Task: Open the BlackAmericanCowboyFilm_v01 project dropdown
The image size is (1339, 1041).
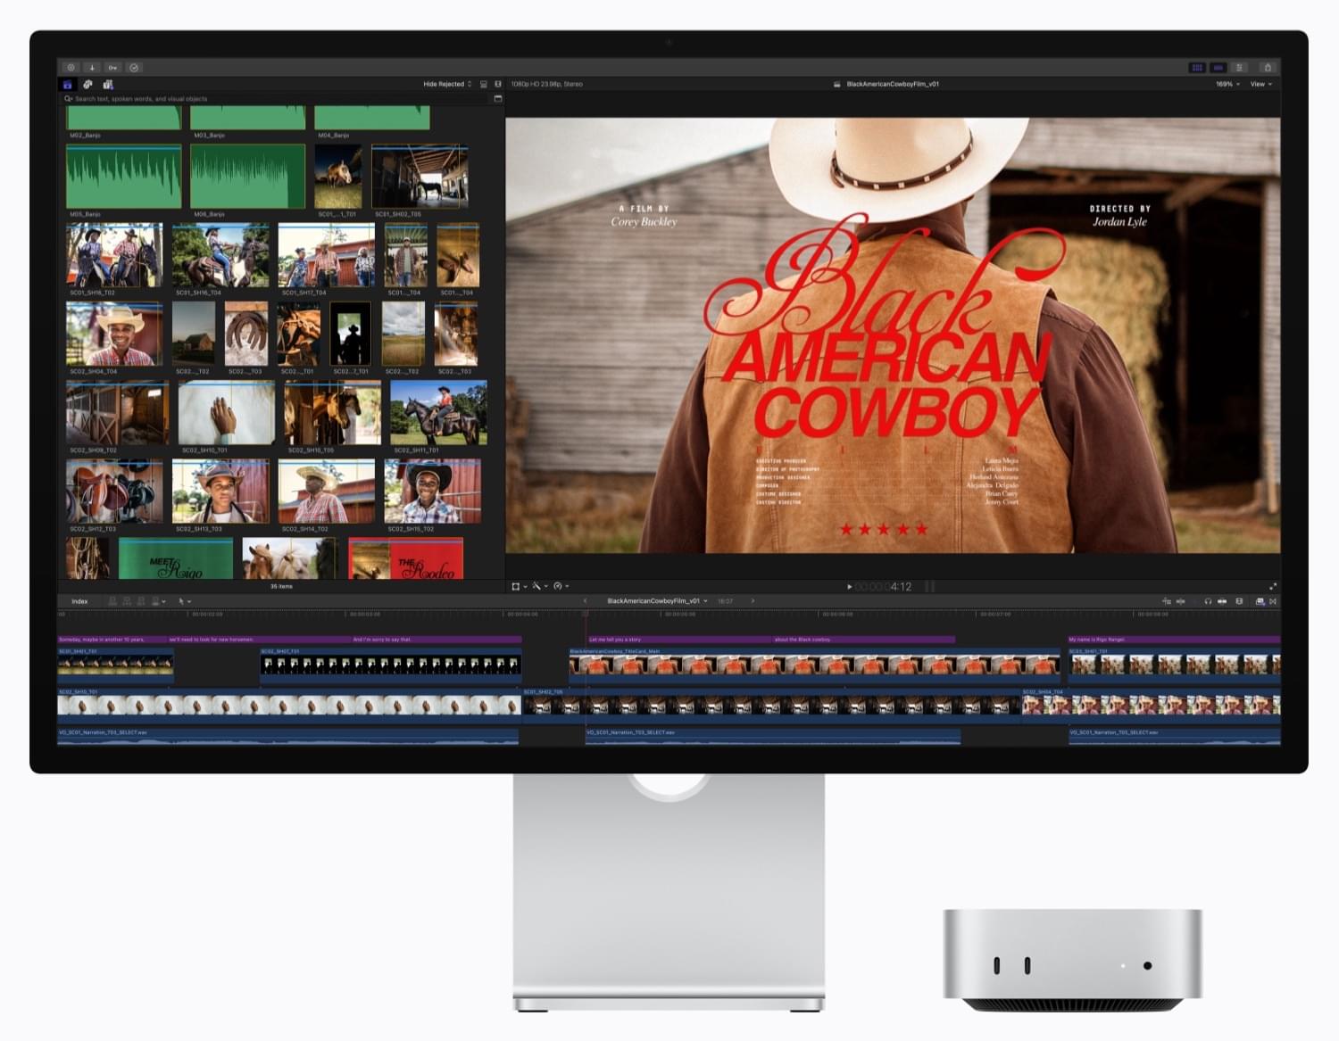Action: (x=657, y=601)
